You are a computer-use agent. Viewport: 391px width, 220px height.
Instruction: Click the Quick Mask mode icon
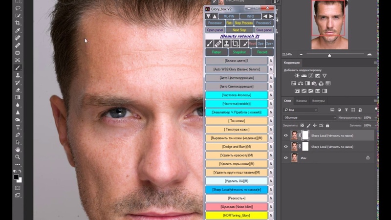tap(18, 188)
